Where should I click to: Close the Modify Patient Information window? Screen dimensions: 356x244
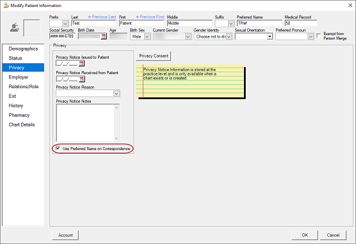[x=350, y=6]
